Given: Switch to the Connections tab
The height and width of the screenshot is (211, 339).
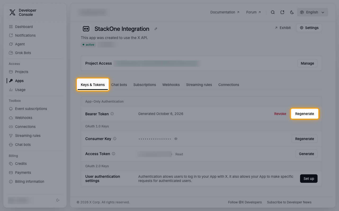Looking at the screenshot, I should coord(229,85).
